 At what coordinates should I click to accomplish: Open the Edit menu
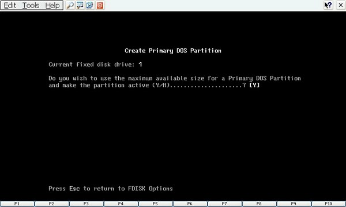tap(10, 5)
